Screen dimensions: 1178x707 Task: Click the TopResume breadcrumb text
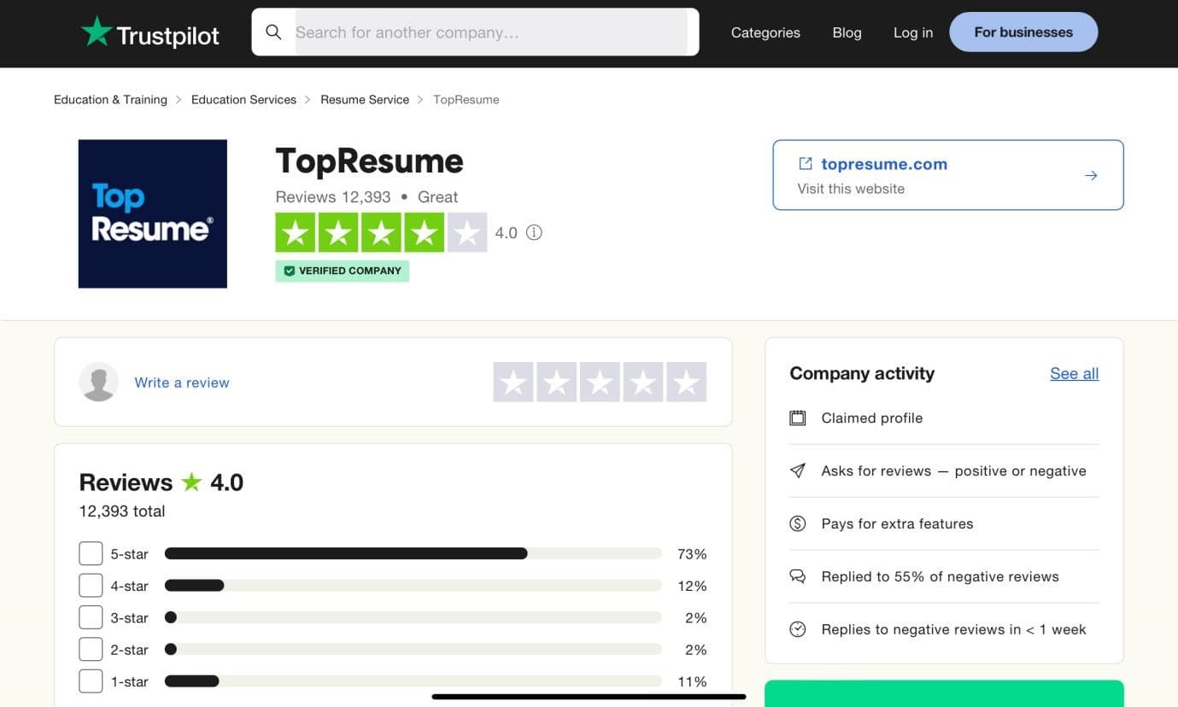(466, 100)
